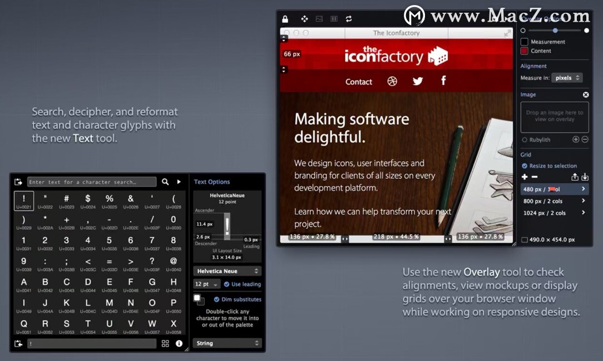Click the character search input field
This screenshot has height=361, width=603.
(x=92, y=182)
